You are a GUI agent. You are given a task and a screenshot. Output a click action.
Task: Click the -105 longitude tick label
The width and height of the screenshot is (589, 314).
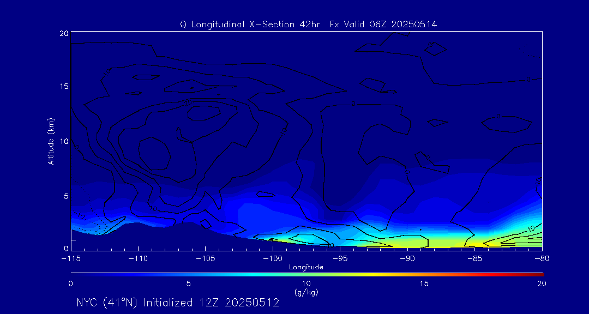coord(206,259)
